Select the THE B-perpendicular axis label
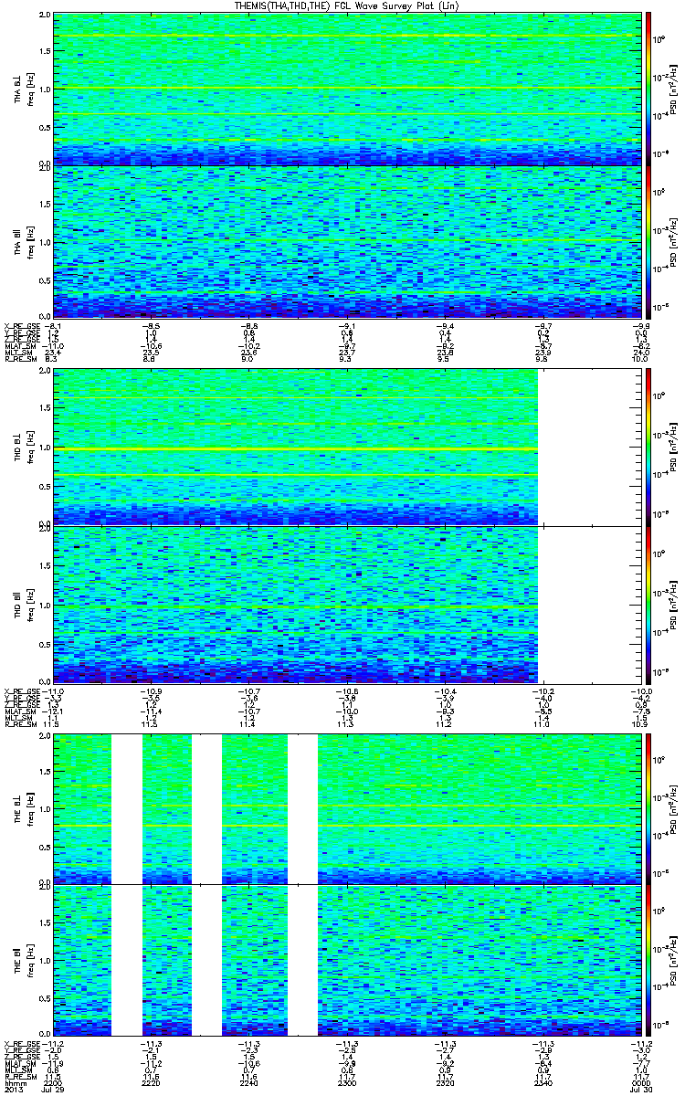Image resolution: width=685 pixels, height=1096 pixels. click(16, 808)
